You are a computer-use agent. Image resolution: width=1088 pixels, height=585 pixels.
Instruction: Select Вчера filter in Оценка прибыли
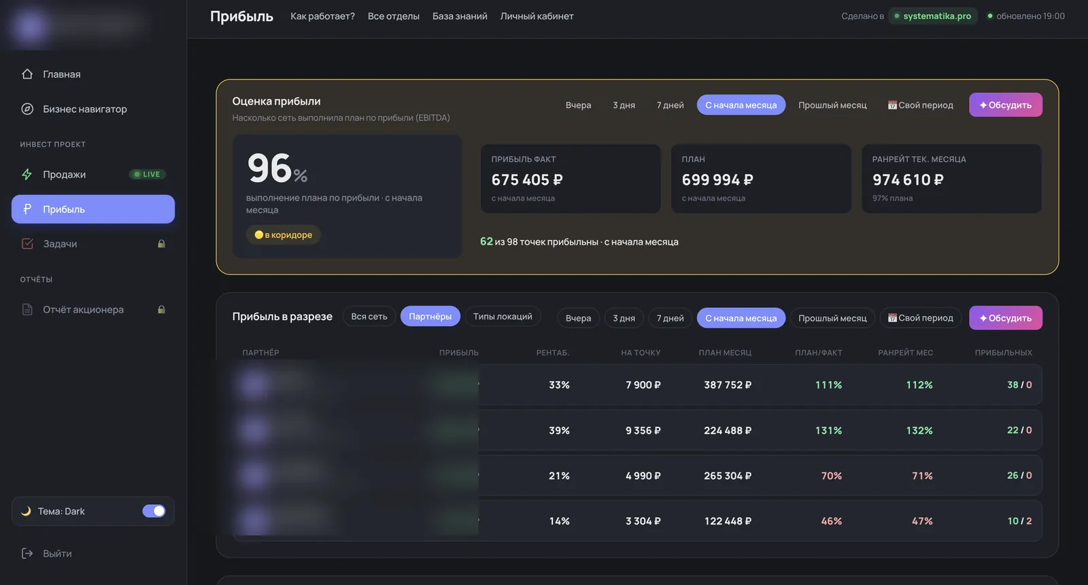pos(578,105)
